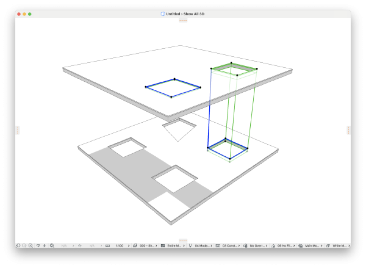Expand the Main Model design option menu
The height and width of the screenshot is (268, 366).
point(311,246)
